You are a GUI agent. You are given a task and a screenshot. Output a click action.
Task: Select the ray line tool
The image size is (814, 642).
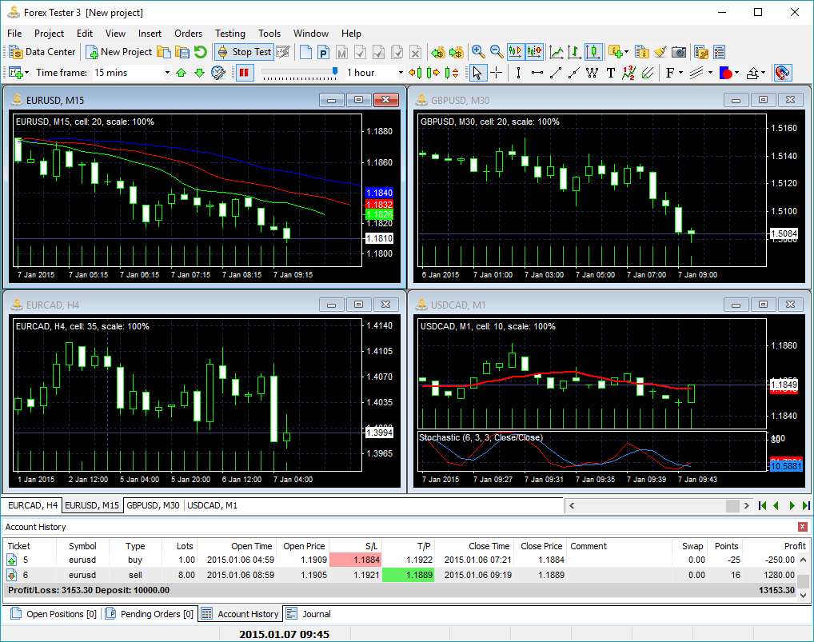[573, 73]
